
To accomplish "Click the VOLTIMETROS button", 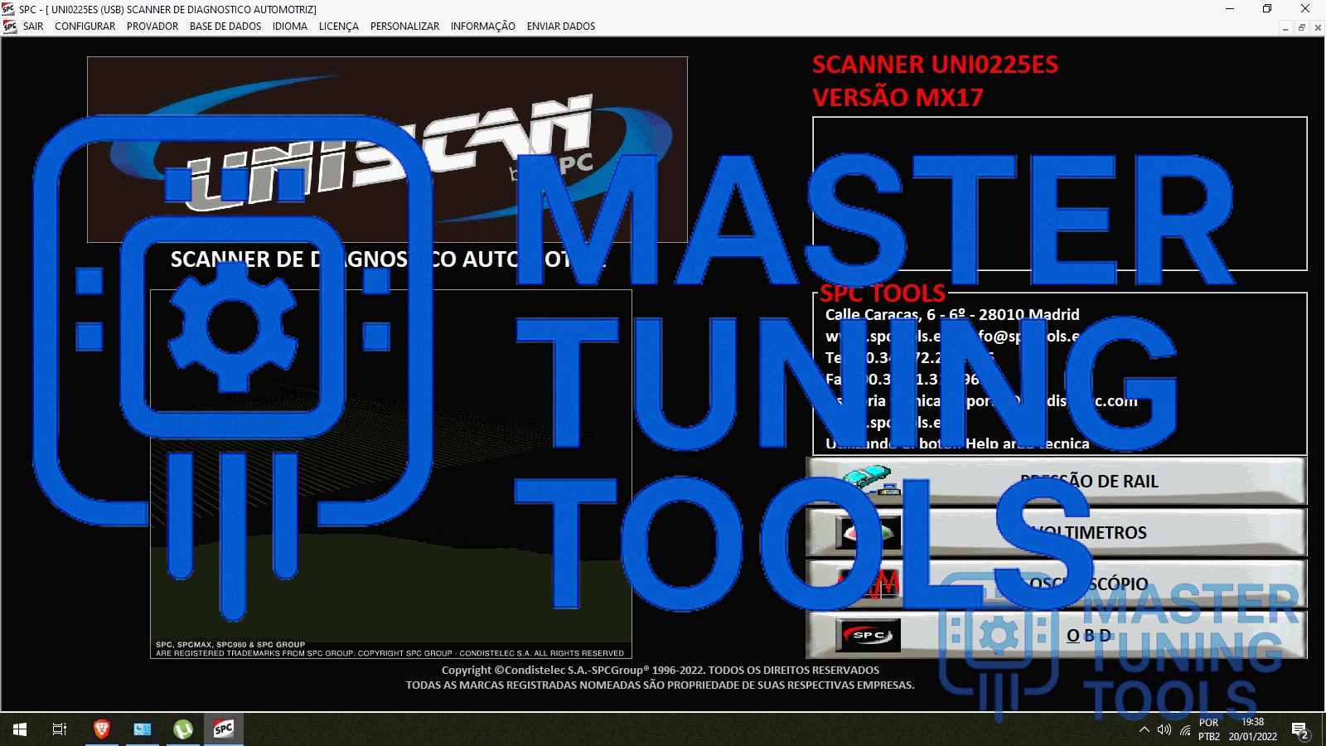I will [1057, 533].
